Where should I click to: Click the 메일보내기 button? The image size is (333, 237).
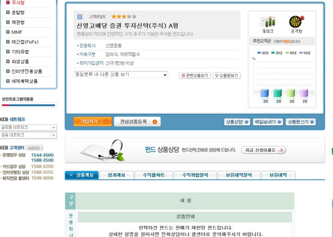tap(268, 122)
